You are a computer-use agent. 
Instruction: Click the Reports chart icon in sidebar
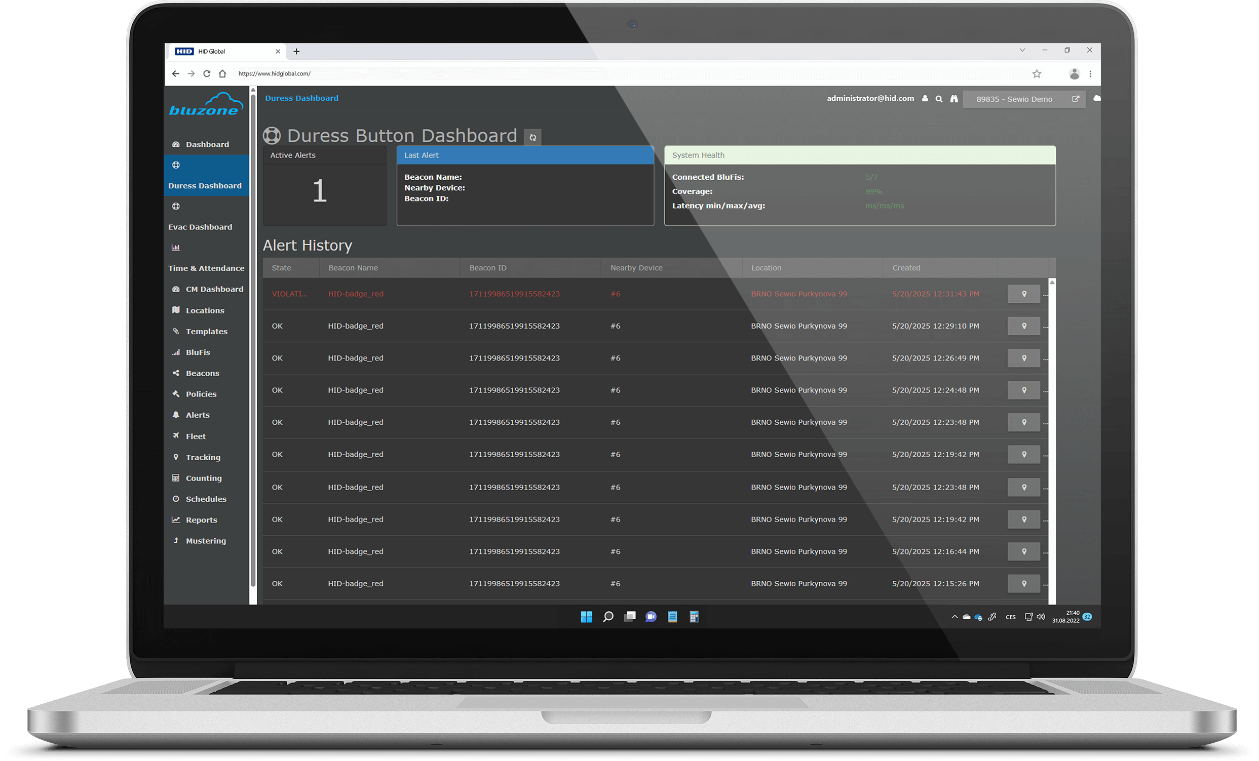coord(176,519)
